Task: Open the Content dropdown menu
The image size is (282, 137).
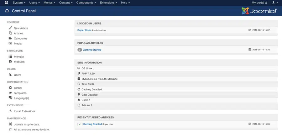Action: coord(66,3)
